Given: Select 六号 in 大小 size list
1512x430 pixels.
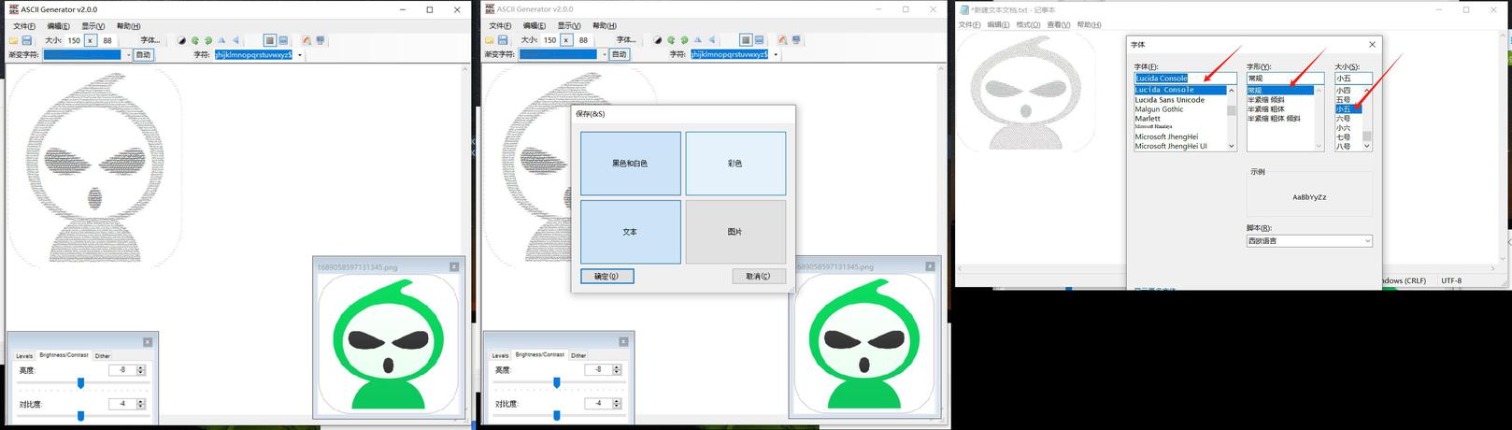Looking at the screenshot, I should 1343,119.
